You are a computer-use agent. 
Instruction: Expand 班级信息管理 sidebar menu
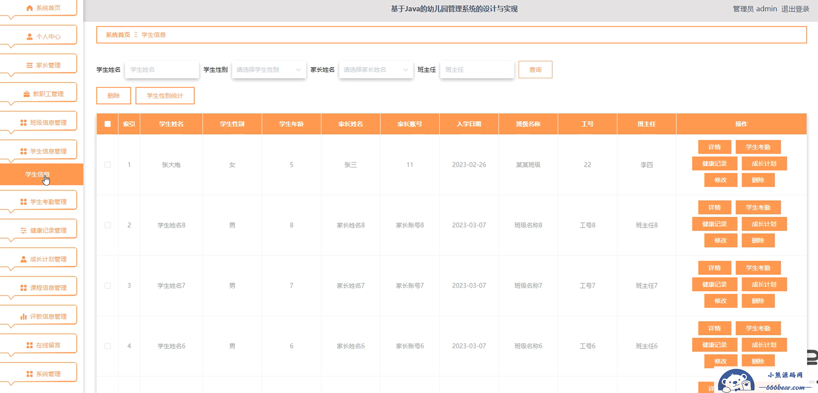coord(38,123)
